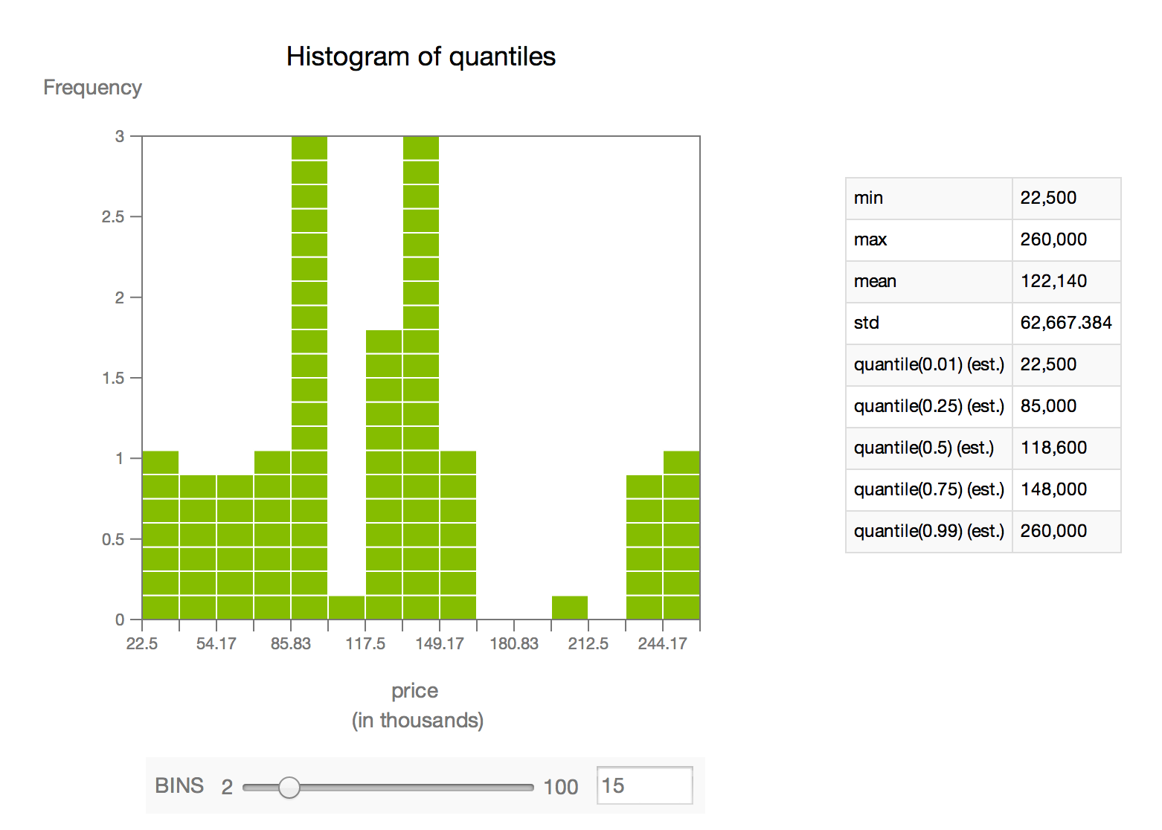Click the BINS slider handle
This screenshot has height=830, width=1162.
point(289,787)
